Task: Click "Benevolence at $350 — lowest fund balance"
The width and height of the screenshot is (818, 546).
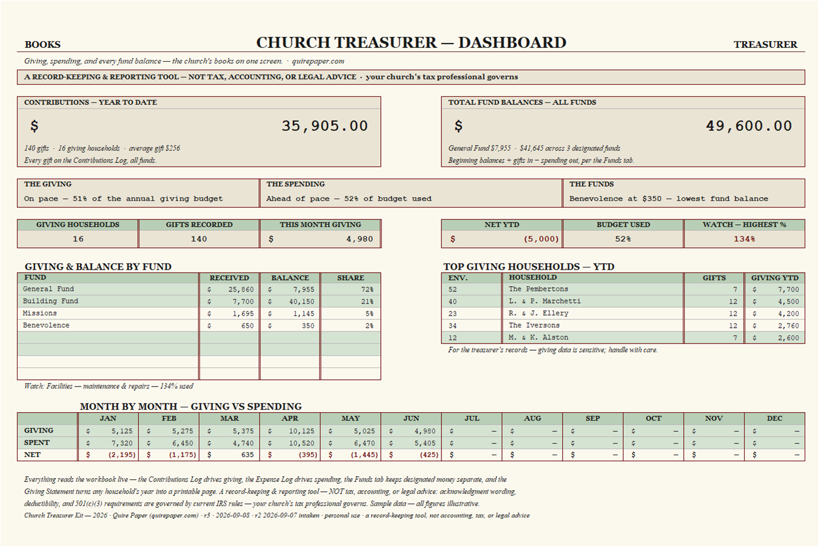Action: [669, 199]
